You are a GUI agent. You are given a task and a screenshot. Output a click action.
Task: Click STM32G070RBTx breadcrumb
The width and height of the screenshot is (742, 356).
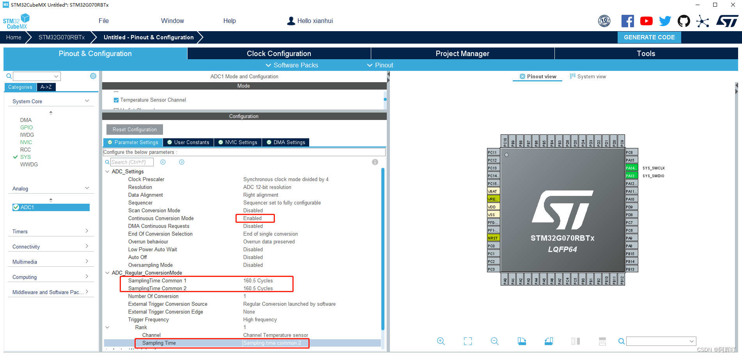(62, 37)
